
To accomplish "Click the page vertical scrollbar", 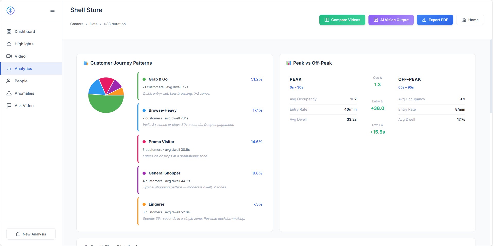I will tap(491, 77).
